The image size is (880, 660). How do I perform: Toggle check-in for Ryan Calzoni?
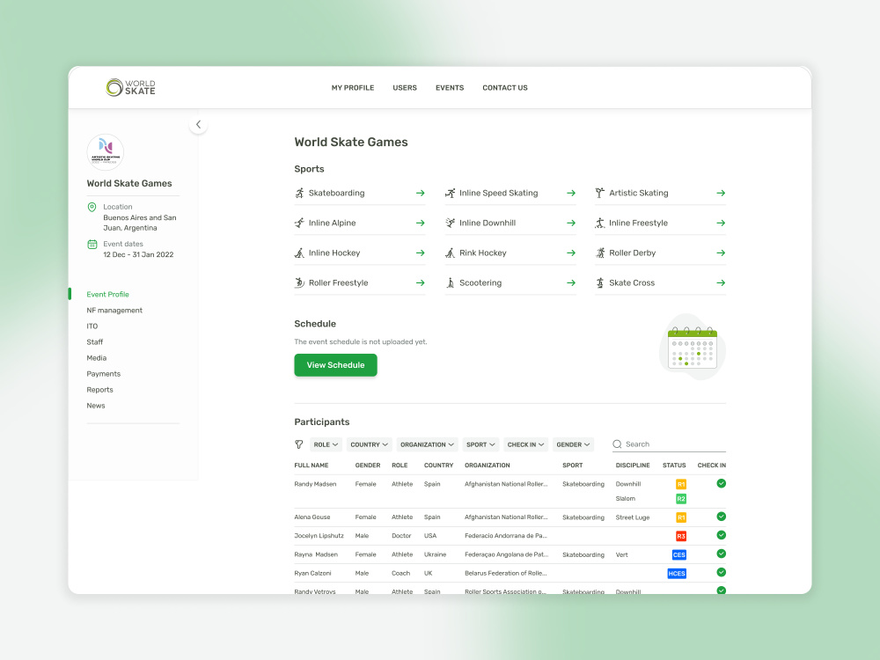(722, 572)
